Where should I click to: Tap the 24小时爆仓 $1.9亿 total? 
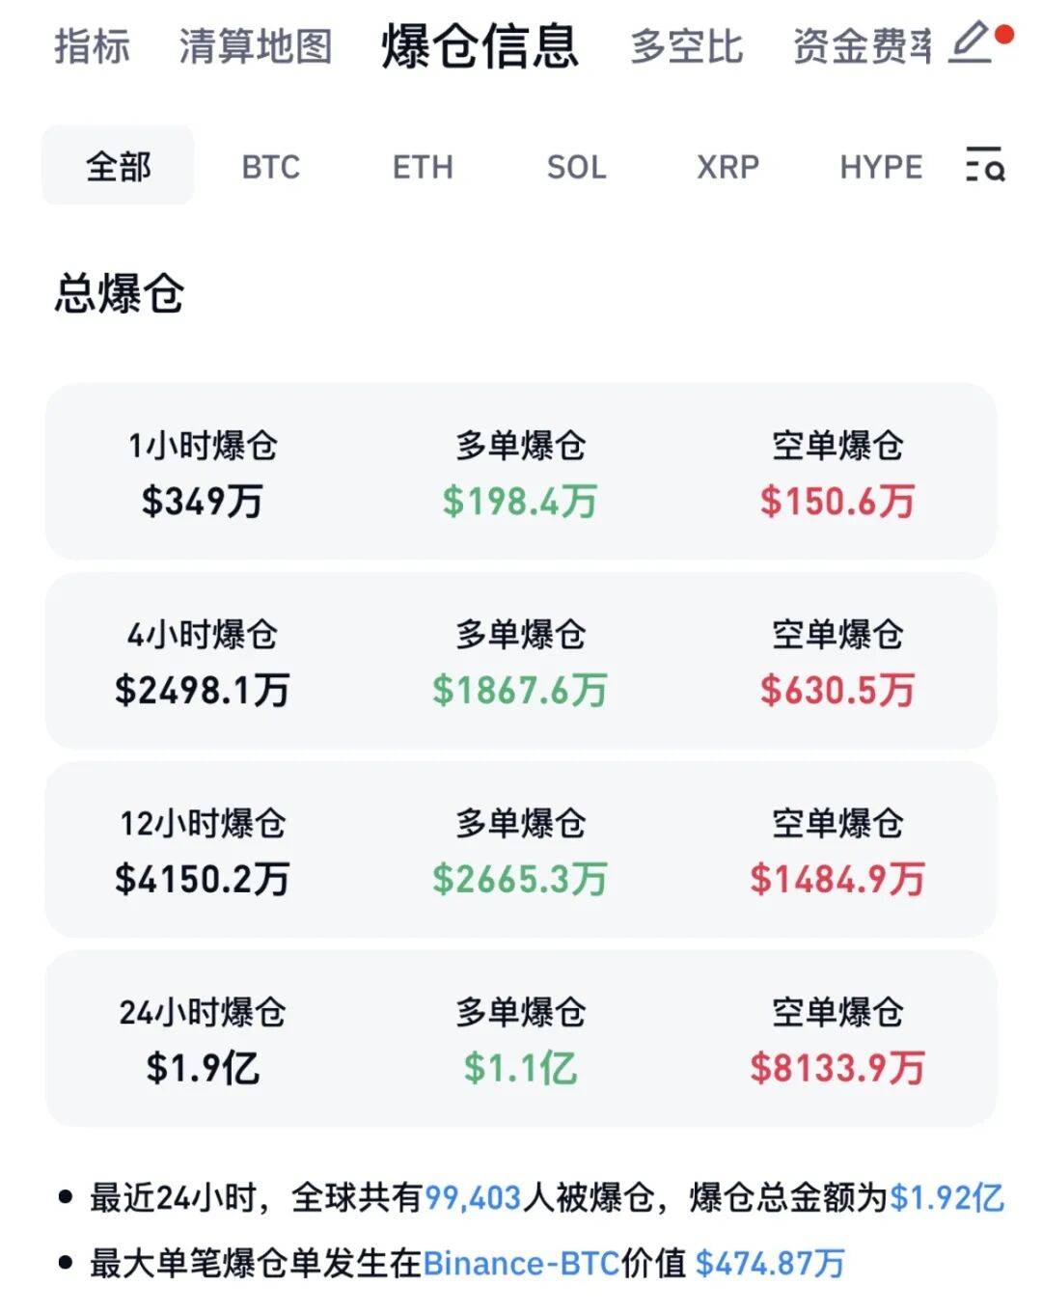click(x=203, y=1067)
